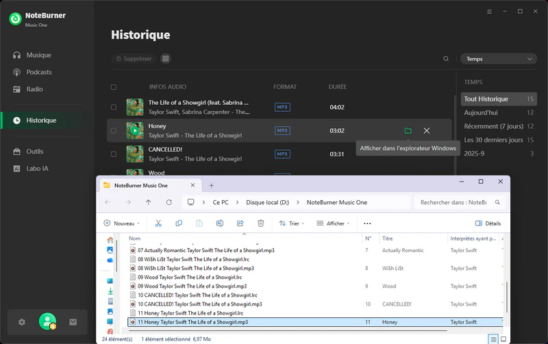Open NoteBurner settings gear icon
The height and width of the screenshot is (344, 548).
(22, 321)
